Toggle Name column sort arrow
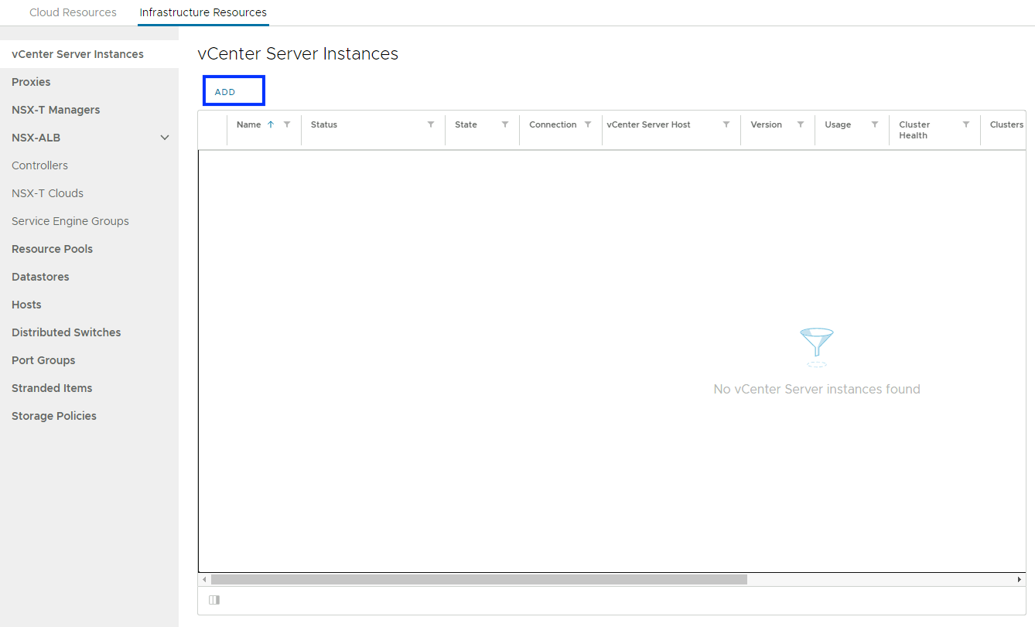 [271, 124]
